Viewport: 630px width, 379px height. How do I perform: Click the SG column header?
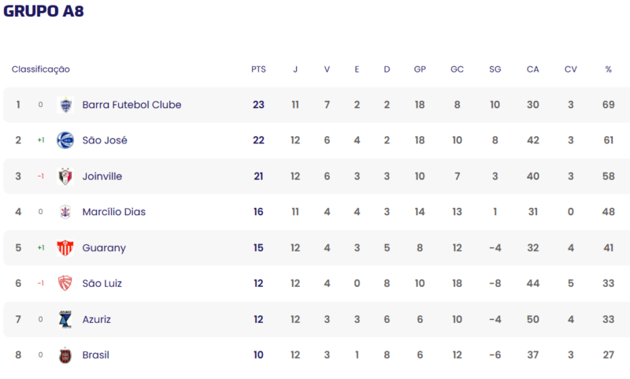(x=495, y=69)
